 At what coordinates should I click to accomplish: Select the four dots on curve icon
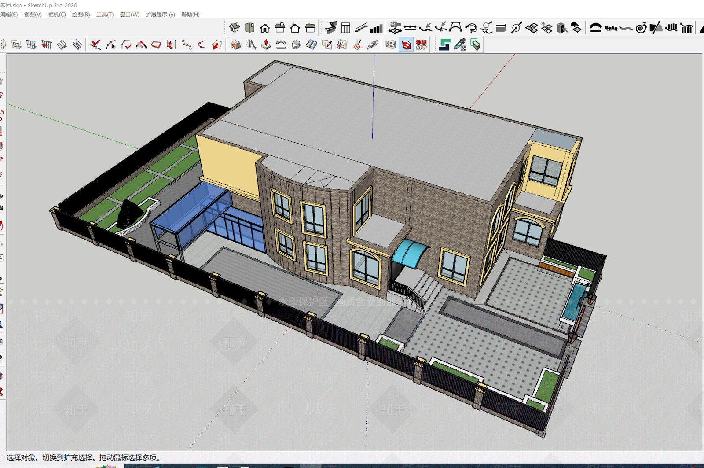coord(611,28)
